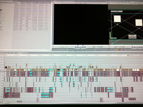The image size is (143, 107).
Task: Select the rightmost sequence tab in the Timeline
Action: point(25,53)
